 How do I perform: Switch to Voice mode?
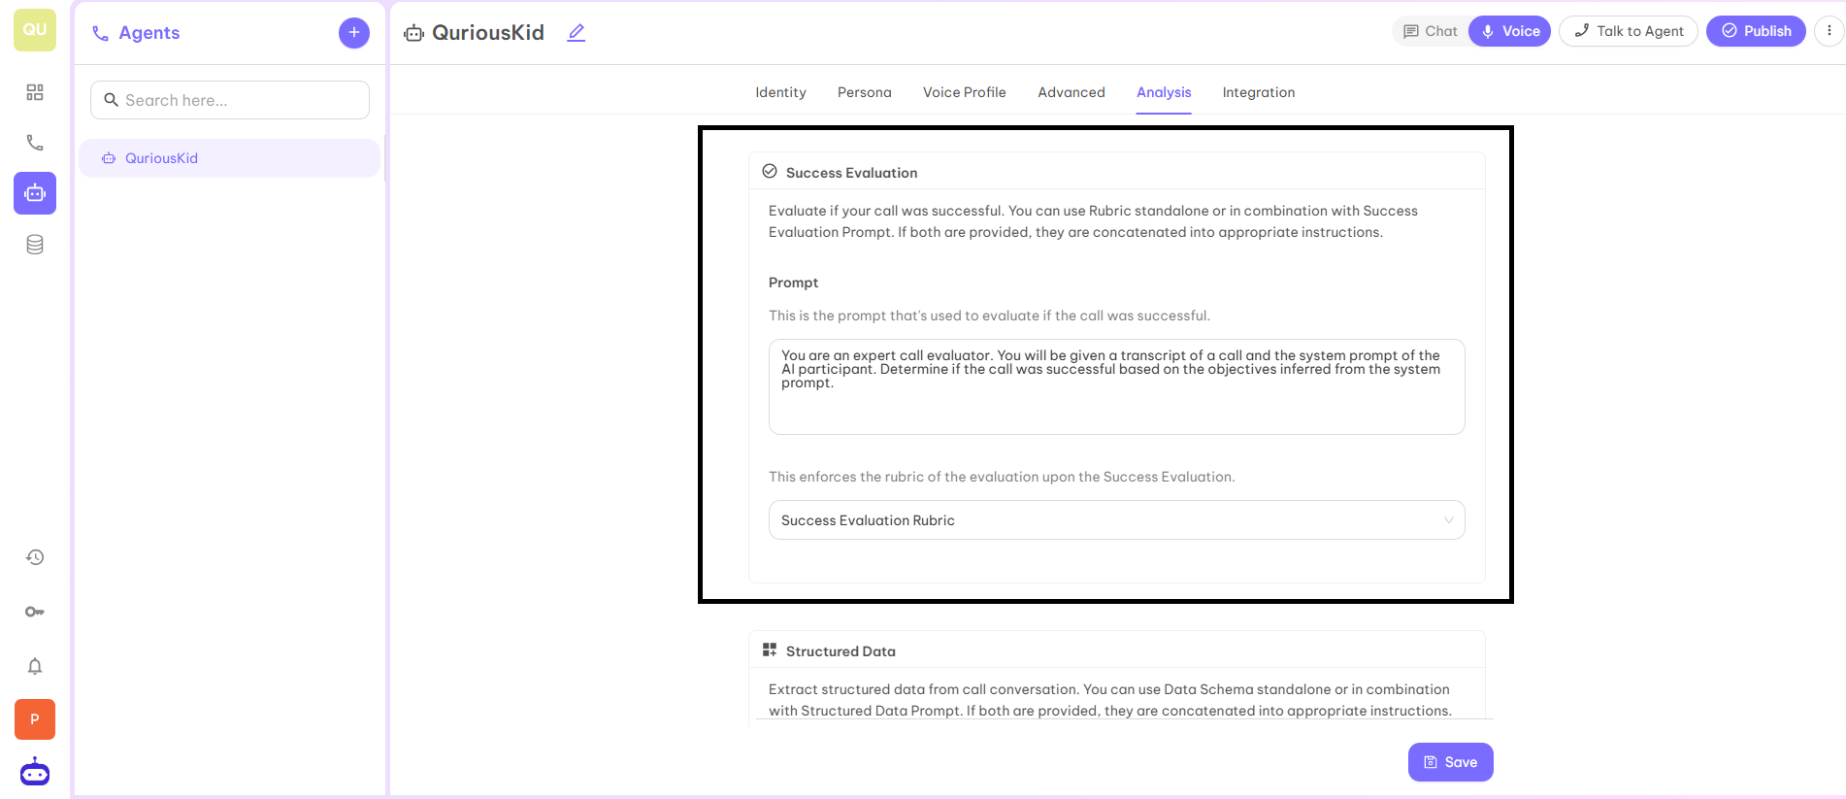[1510, 31]
